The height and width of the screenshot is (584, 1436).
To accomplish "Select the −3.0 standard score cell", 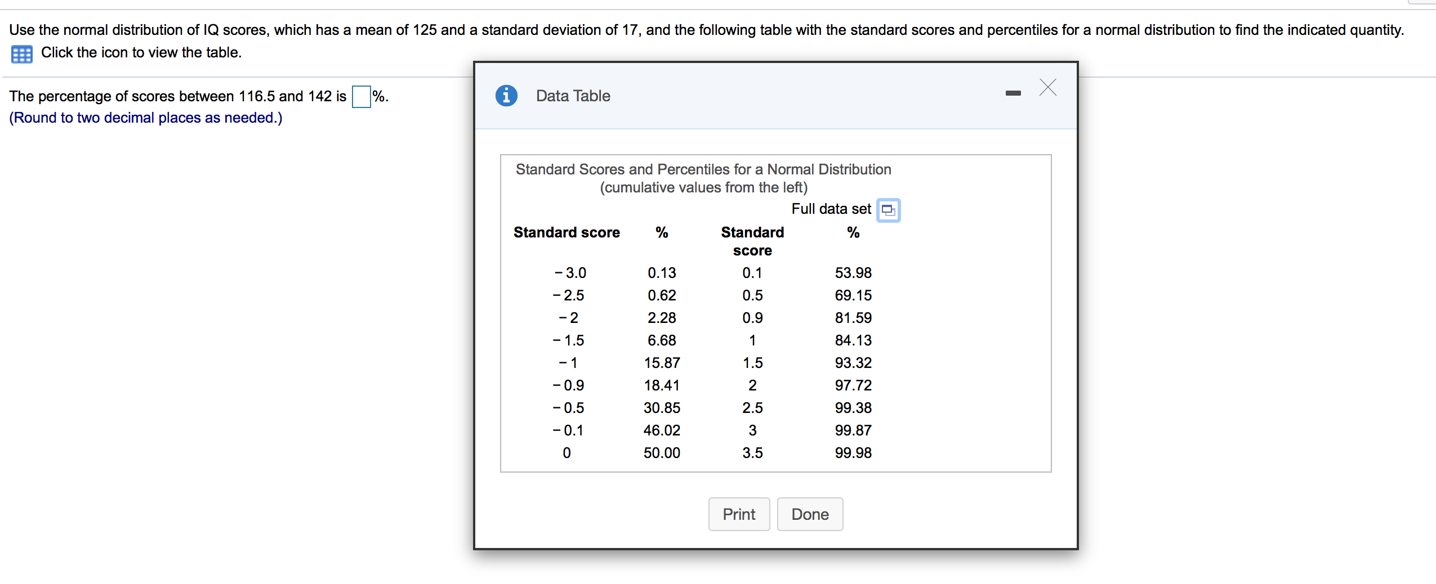I will click(570, 273).
